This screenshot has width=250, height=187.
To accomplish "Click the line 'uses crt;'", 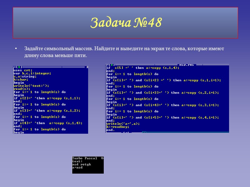I will [23, 70].
